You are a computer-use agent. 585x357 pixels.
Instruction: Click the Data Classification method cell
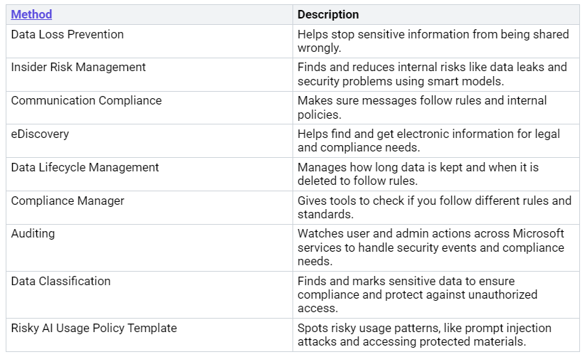[60, 281]
